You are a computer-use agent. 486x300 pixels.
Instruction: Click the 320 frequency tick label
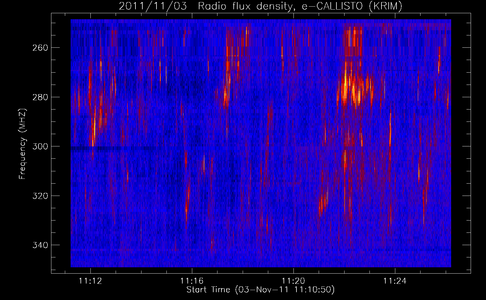pos(40,196)
